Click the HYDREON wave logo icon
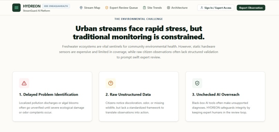 pos(16,8)
